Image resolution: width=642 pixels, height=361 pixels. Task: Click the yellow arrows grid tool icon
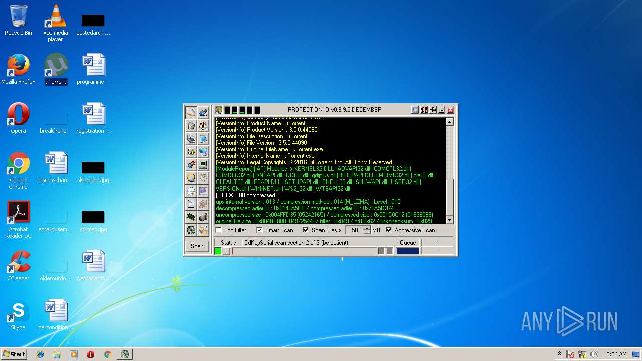[x=191, y=151]
